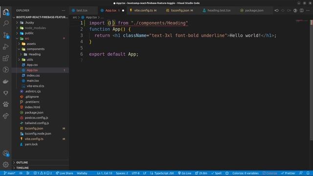The height and width of the screenshot is (176, 313).
Task: Open main.tsx in explorer
Action: coord(40,81)
